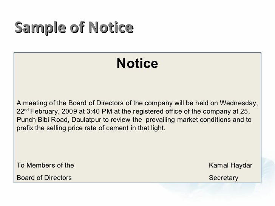This screenshot has height=206, width=275.
Task: Click 'Board of Directors' at bottom left
Action: point(44,178)
